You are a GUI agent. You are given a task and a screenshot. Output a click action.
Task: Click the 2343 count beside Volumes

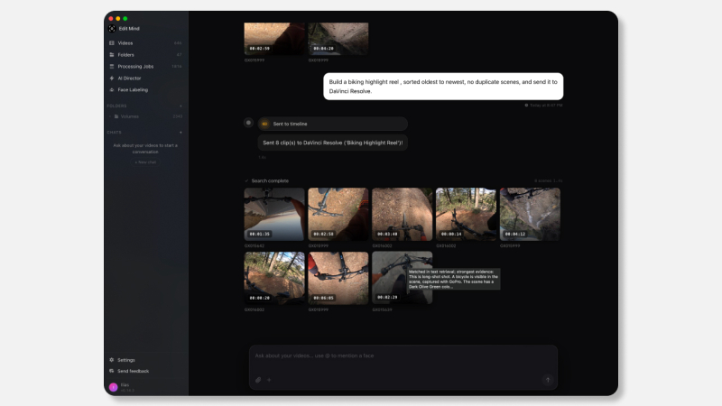pos(178,116)
